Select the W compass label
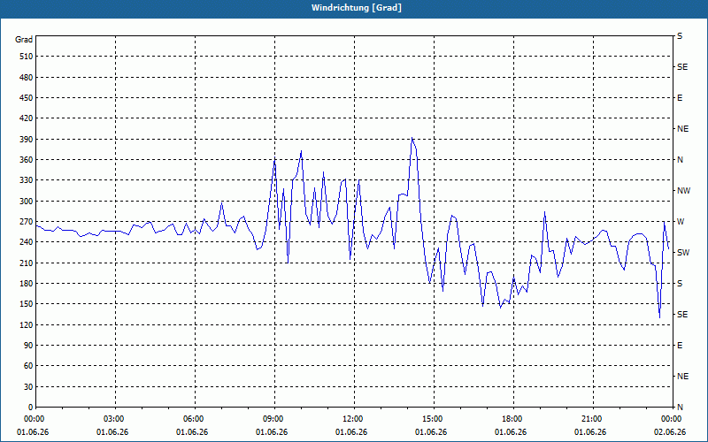Screen dimensions: 708x442 pos(681,222)
